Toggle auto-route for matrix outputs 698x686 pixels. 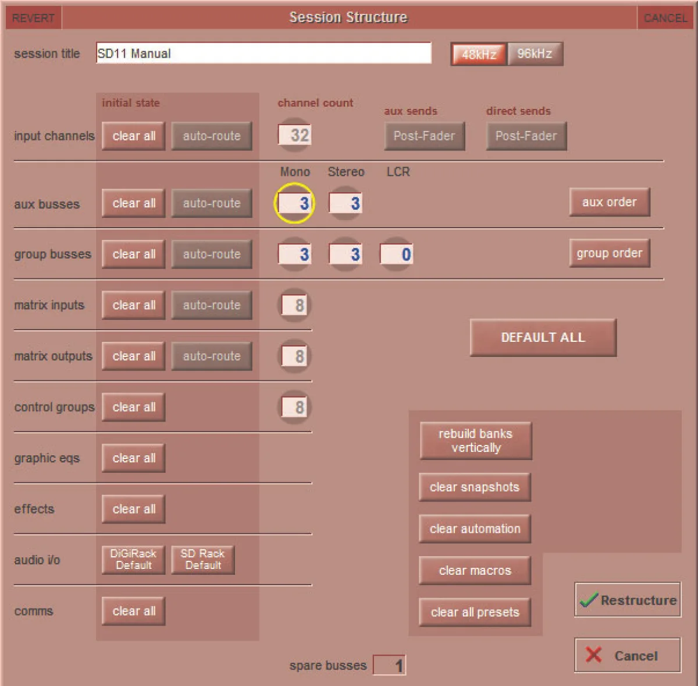tap(212, 356)
